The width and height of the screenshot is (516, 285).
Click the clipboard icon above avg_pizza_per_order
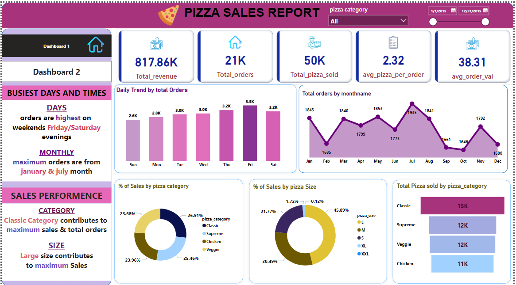(393, 43)
